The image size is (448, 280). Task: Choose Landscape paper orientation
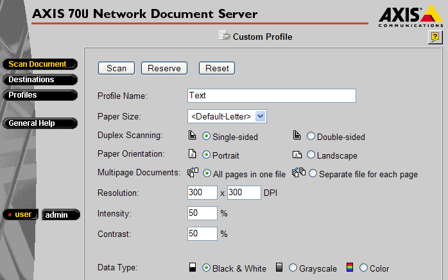(311, 155)
